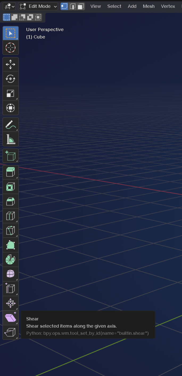The image size is (182, 376).
Task: Choose the Edge Slide tool
Action: [x=10, y=288]
